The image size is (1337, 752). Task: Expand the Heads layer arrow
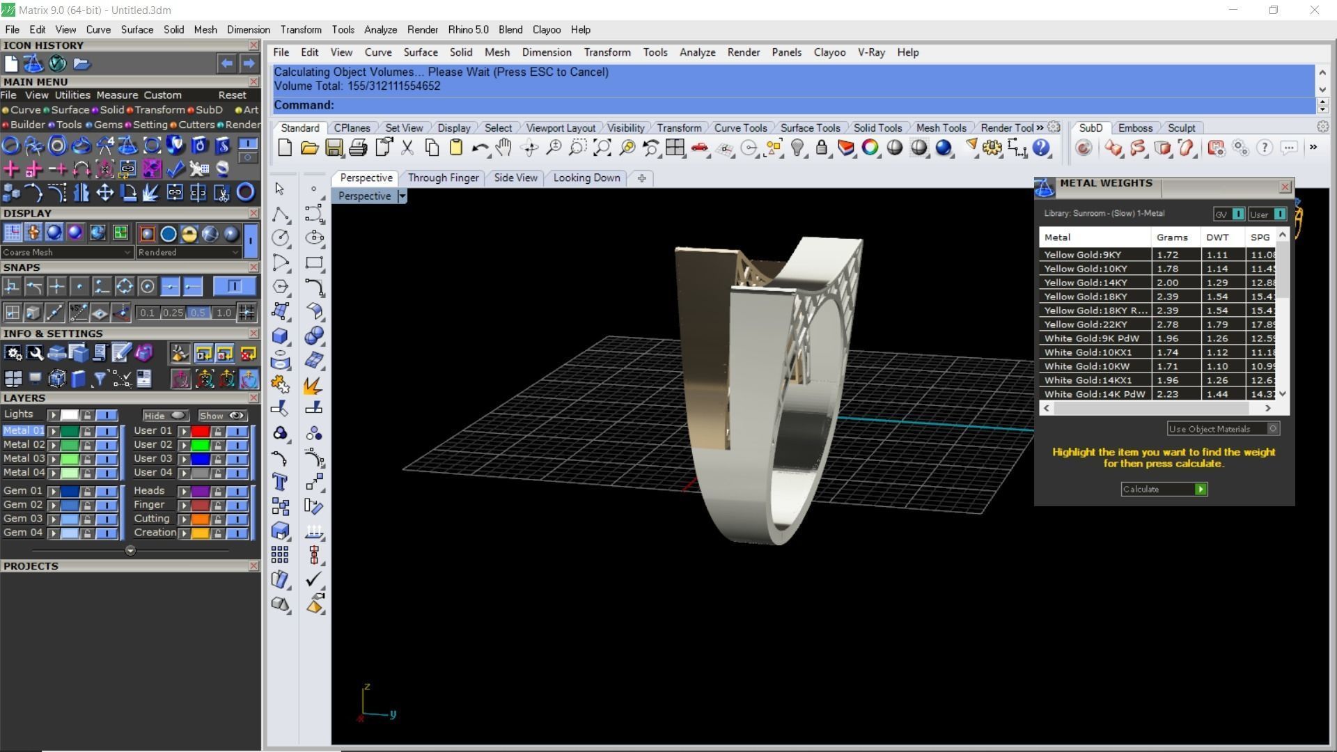[185, 491]
